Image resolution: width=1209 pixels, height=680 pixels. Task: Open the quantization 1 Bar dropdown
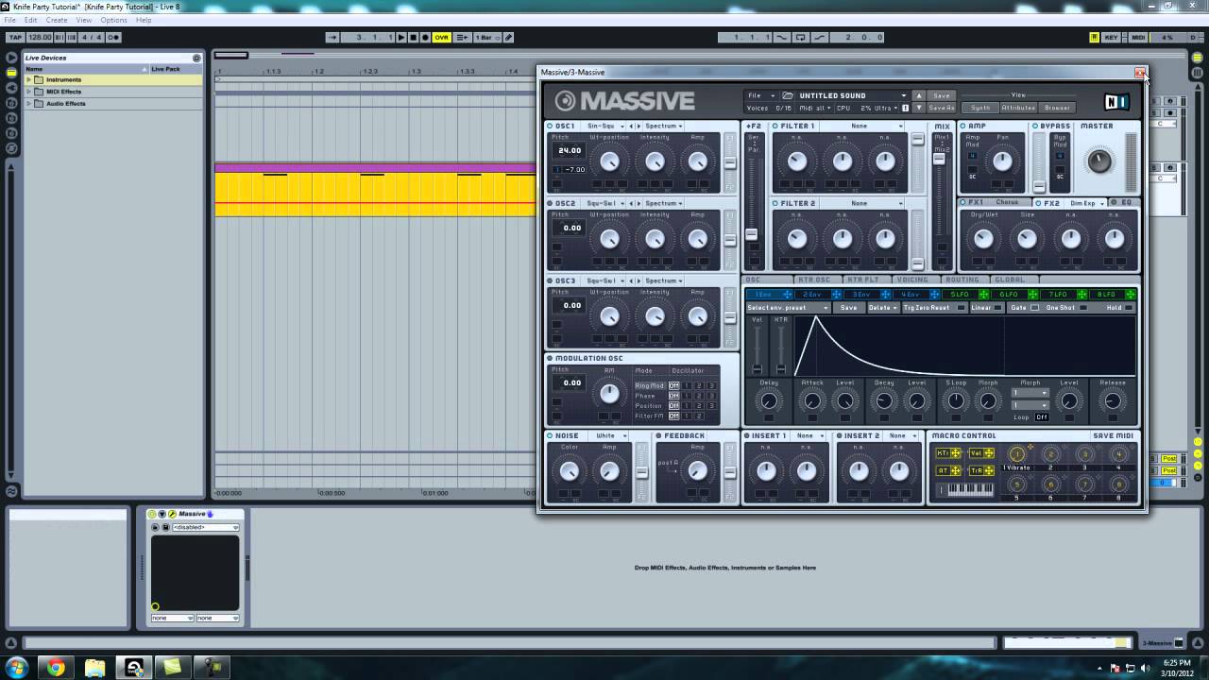tap(485, 38)
